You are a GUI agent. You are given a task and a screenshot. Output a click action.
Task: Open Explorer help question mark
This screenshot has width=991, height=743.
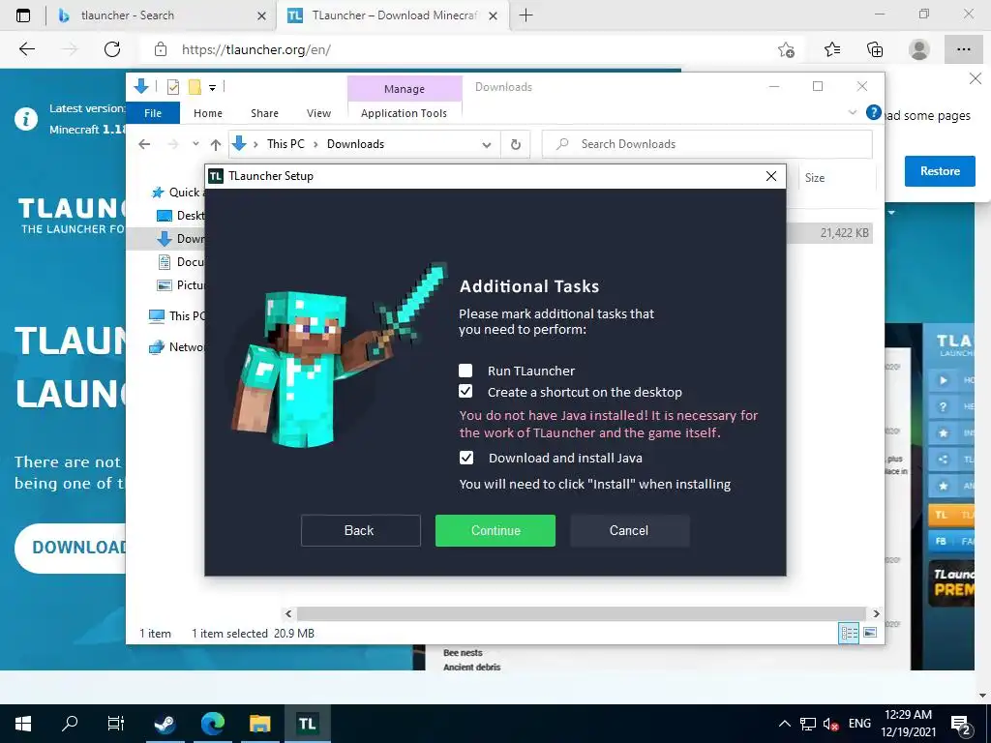click(874, 112)
